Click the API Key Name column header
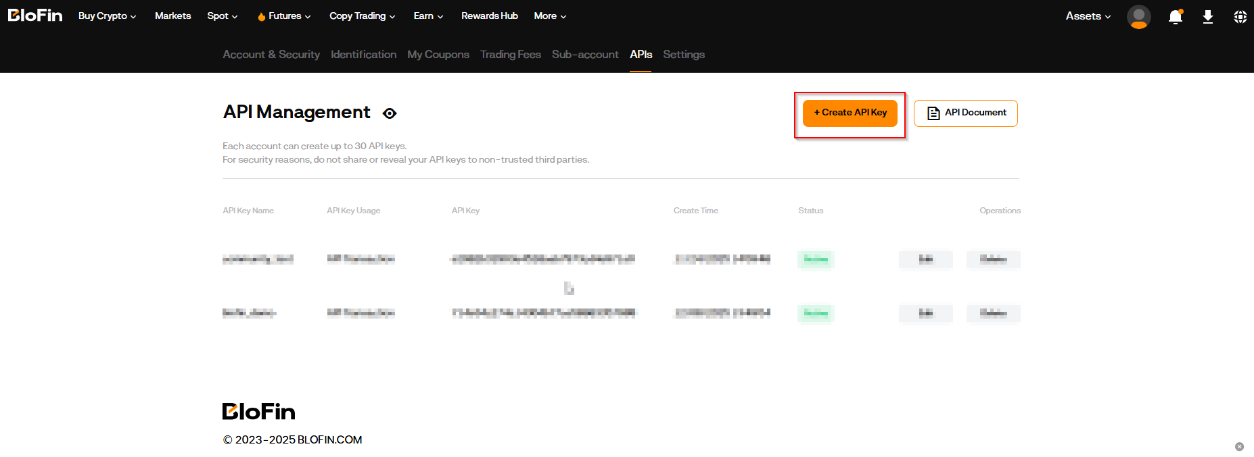This screenshot has height=457, width=1254. point(248,211)
